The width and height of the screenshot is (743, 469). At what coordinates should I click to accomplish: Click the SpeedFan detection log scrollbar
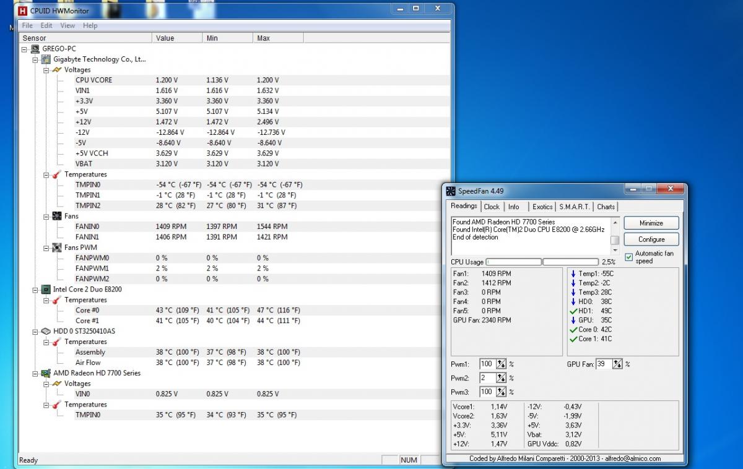tap(615, 236)
